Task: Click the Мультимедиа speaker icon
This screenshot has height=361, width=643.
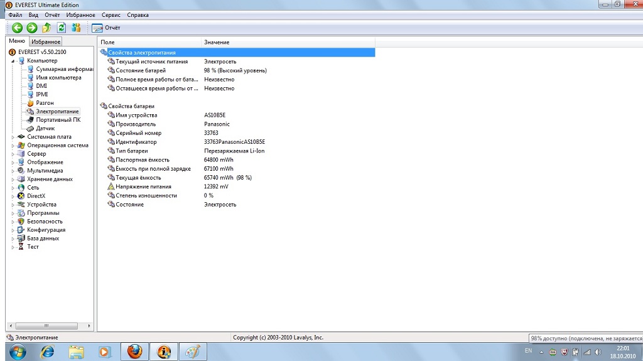Action: point(21,171)
